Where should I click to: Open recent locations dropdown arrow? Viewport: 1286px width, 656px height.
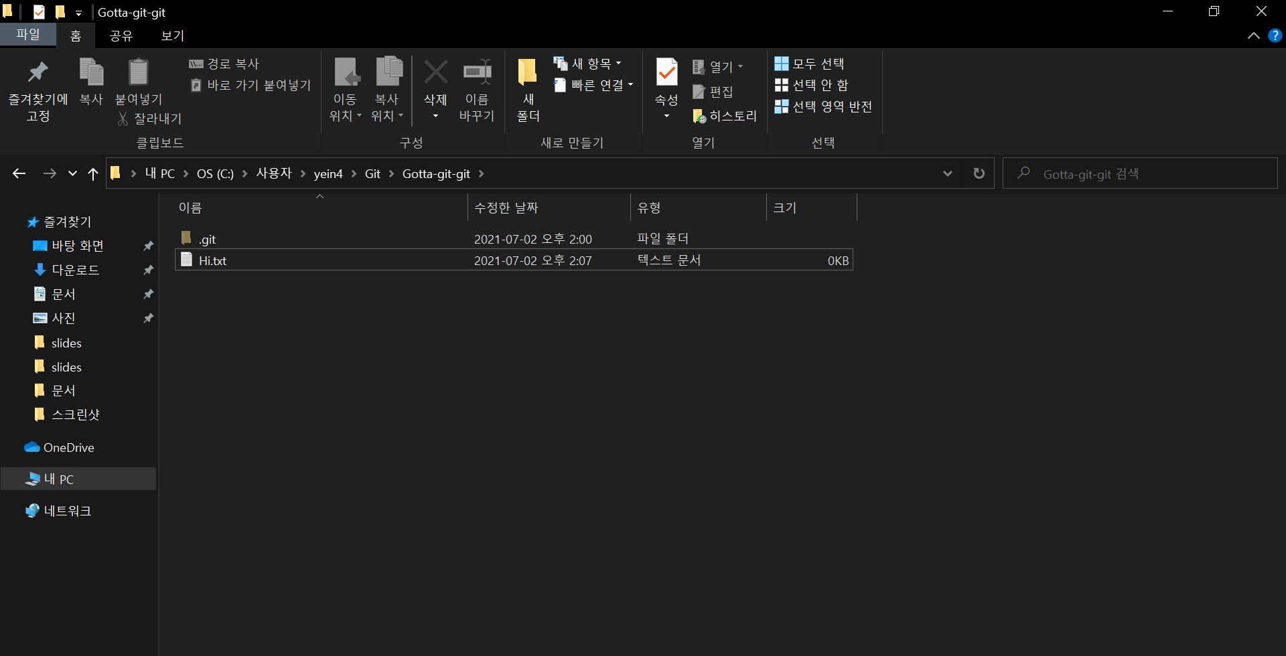coord(72,174)
